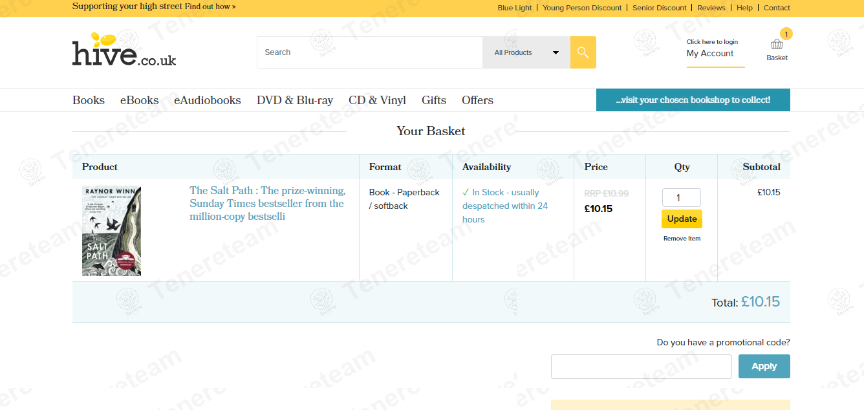Click the Remove Item link
864x410 pixels.
coord(682,239)
